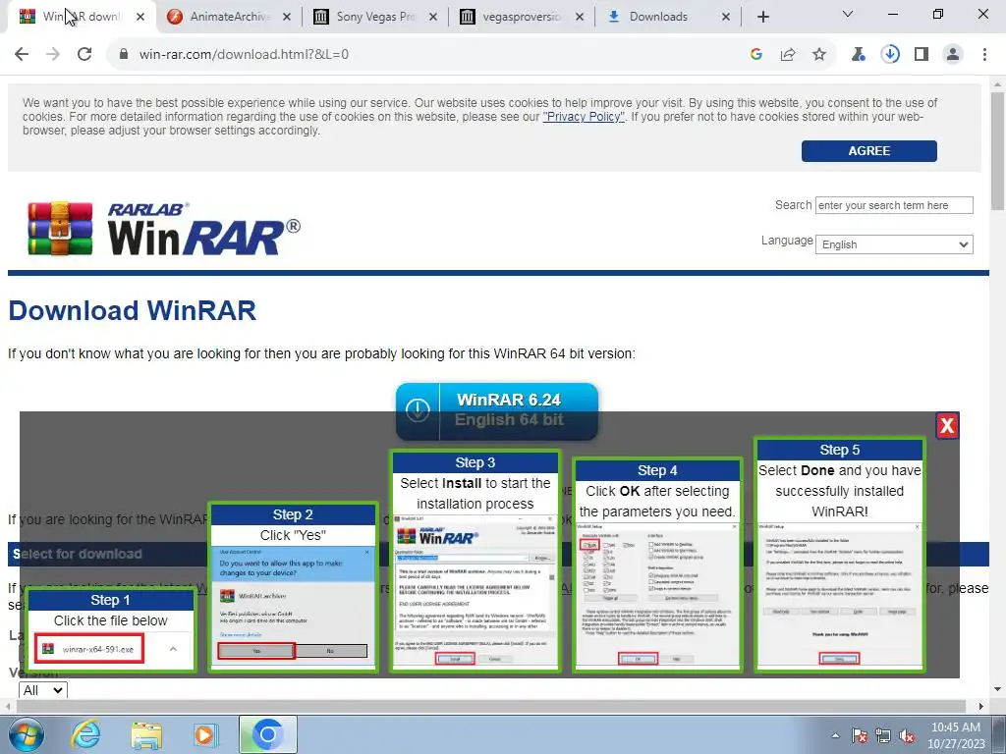Switch to the Downloads tab
The height and width of the screenshot is (754, 1006).
pos(667,17)
